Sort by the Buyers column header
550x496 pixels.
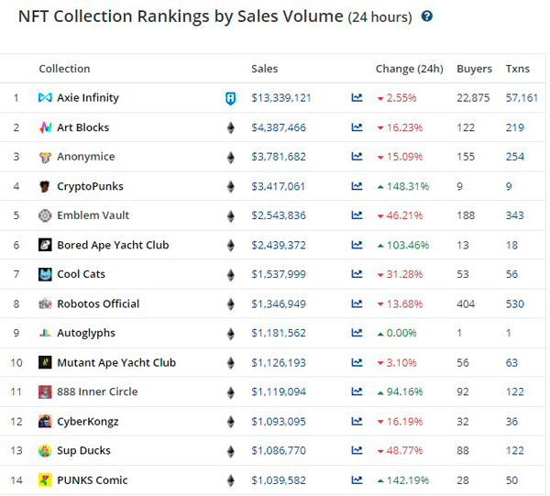474,69
